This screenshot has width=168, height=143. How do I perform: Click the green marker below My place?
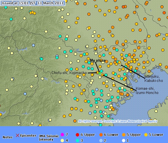point(100,73)
